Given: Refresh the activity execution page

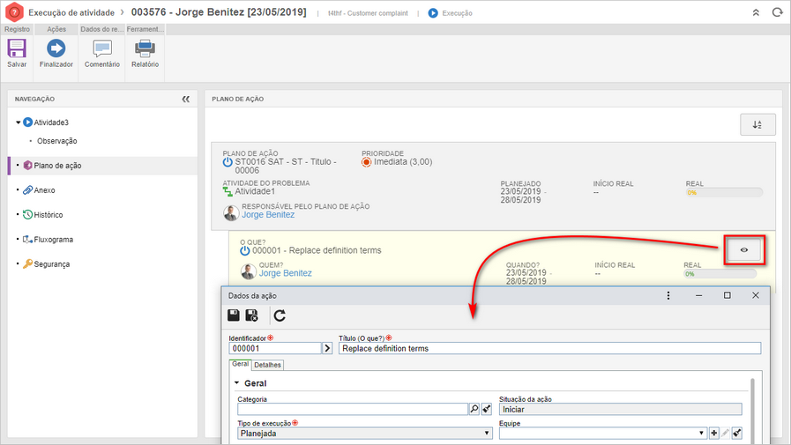Looking at the screenshot, I should coord(777,12).
